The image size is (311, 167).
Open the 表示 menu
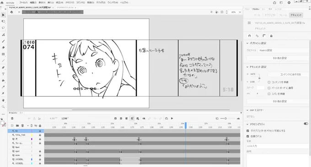[42, 3]
